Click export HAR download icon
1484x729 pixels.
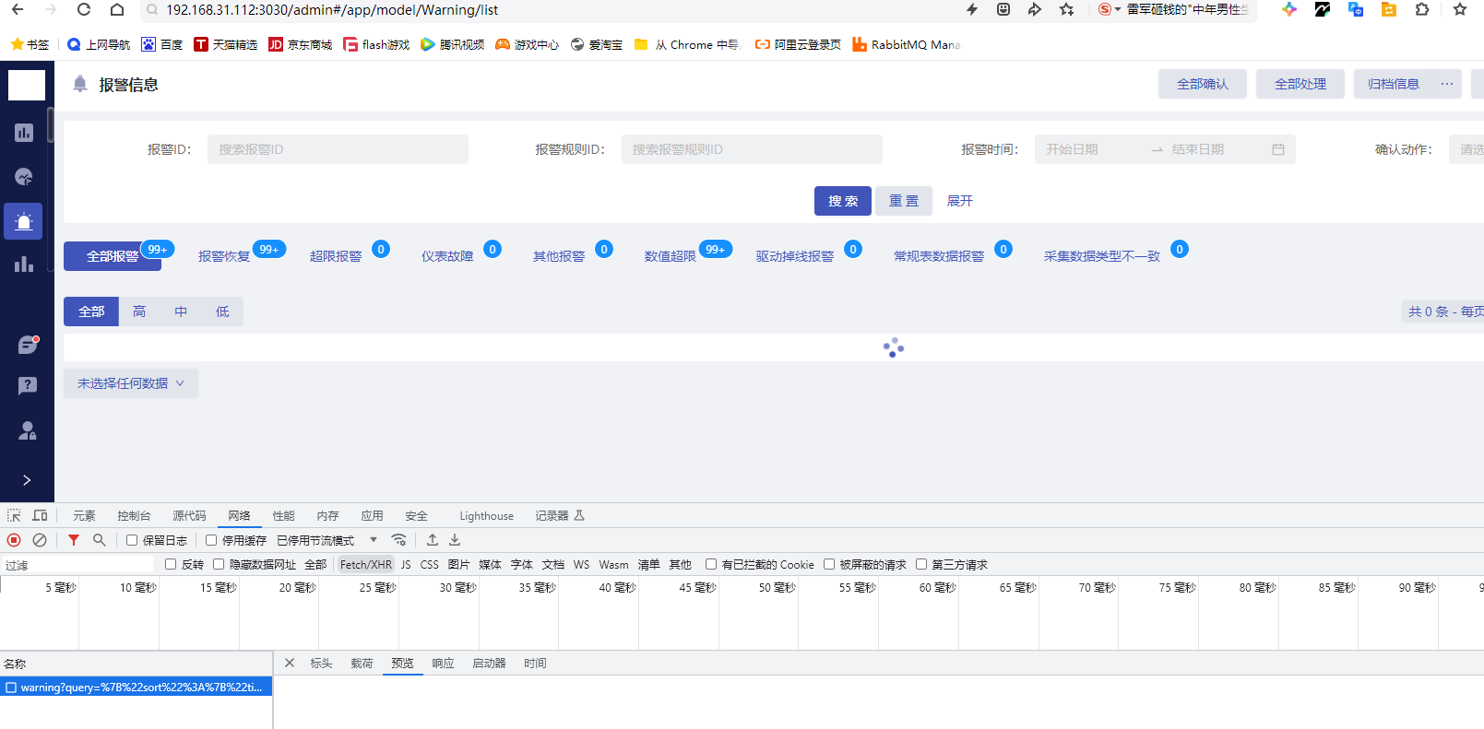[x=454, y=540]
